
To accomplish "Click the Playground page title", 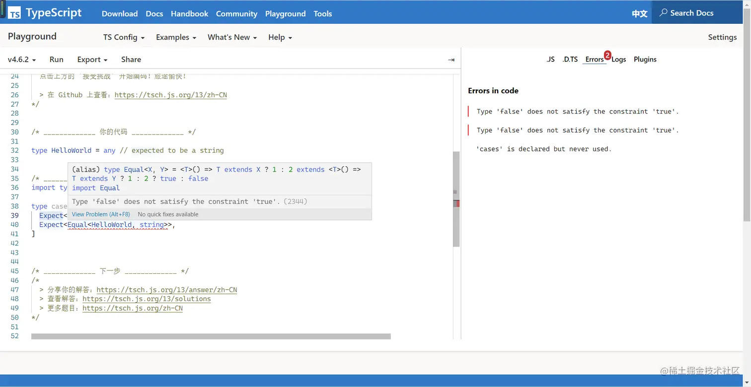I will pos(32,36).
